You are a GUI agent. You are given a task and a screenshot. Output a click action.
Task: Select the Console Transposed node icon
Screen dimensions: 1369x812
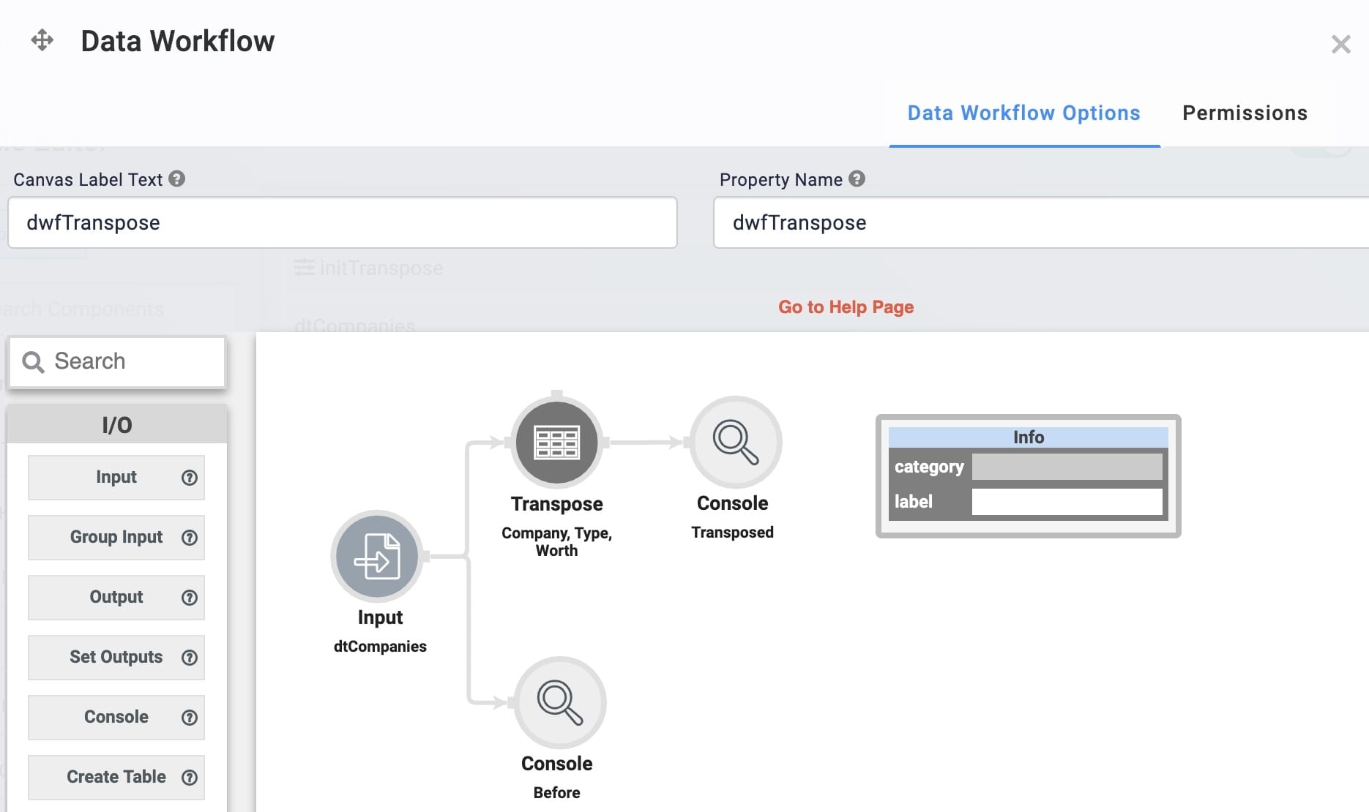(736, 442)
